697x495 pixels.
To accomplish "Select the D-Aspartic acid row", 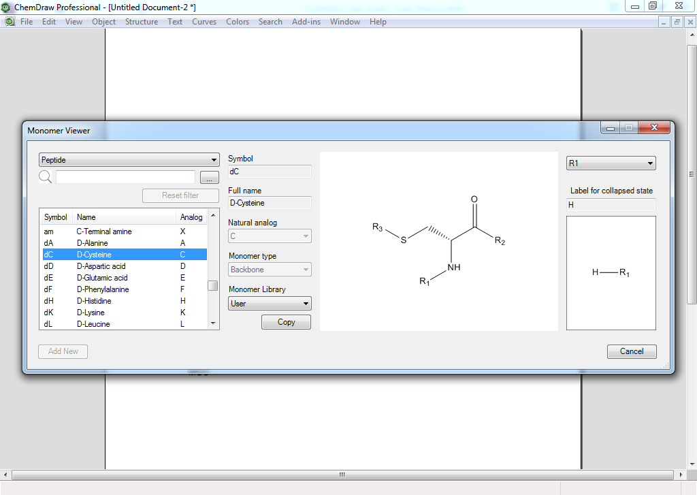I will tap(125, 266).
